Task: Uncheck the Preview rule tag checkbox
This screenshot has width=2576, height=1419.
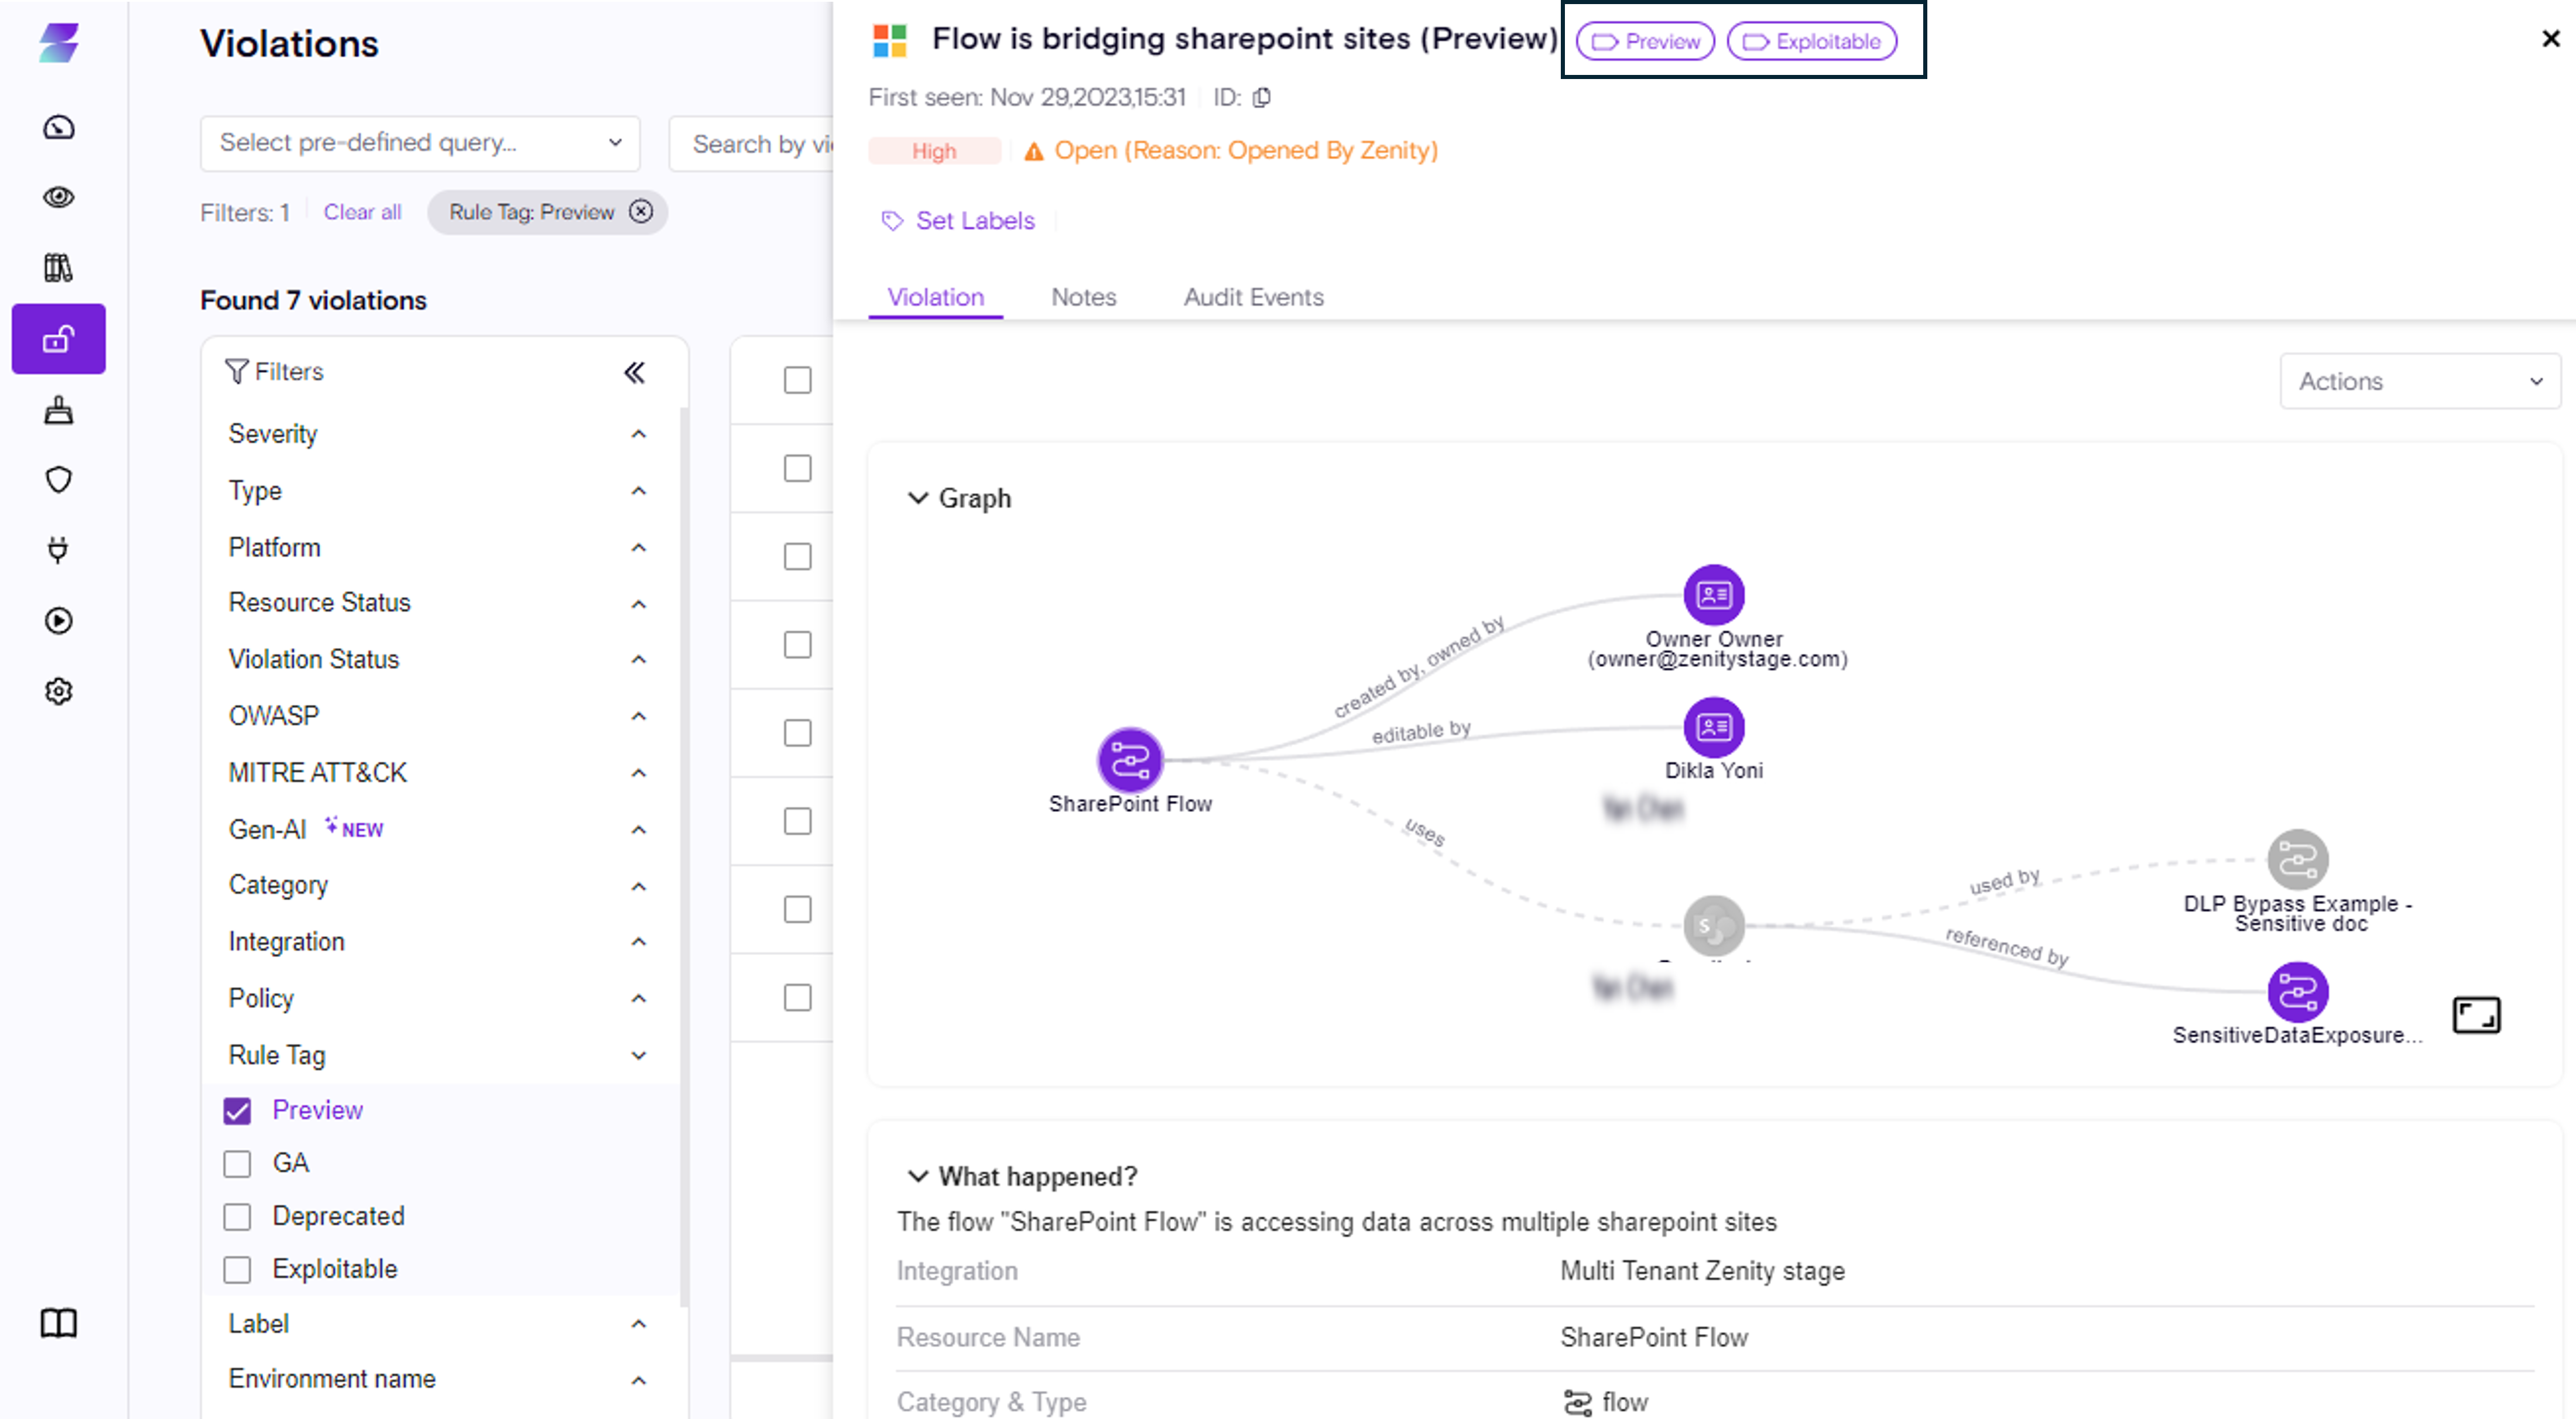Action: [237, 1111]
